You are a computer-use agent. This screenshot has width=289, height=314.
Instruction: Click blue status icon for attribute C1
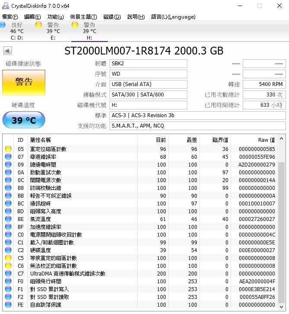click(8, 242)
